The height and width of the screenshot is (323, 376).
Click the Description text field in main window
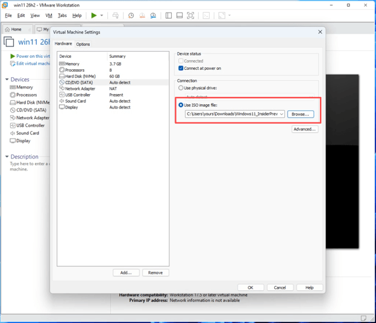tap(30, 166)
